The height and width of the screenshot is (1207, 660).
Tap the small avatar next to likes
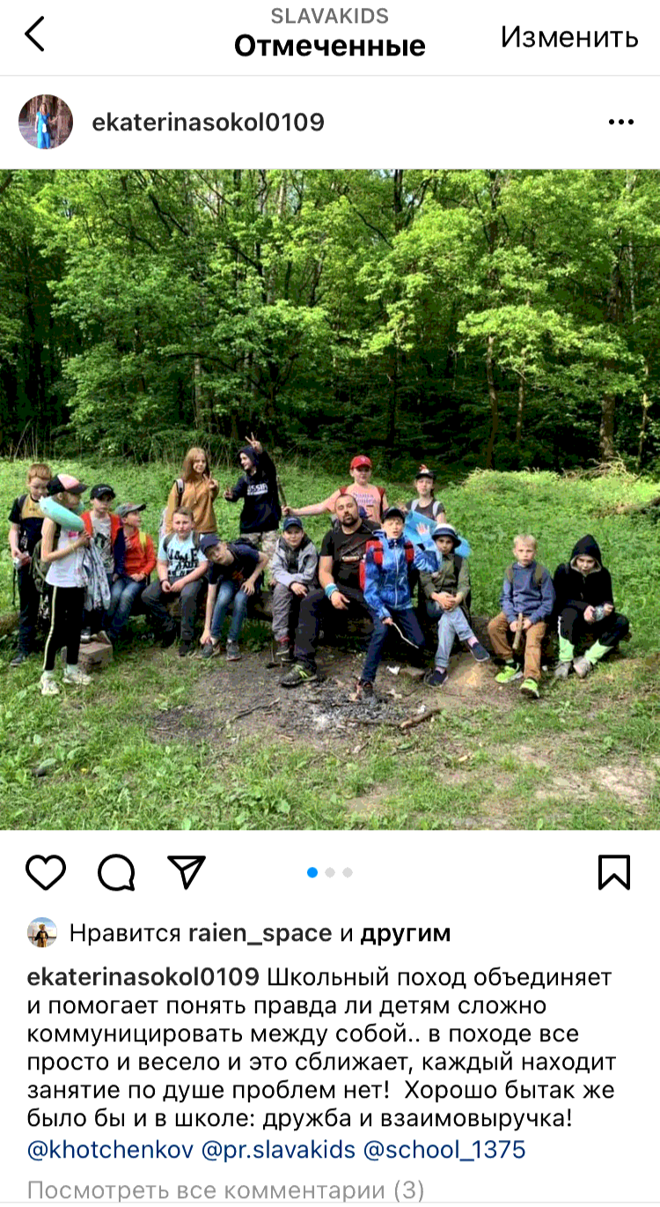[x=42, y=932]
